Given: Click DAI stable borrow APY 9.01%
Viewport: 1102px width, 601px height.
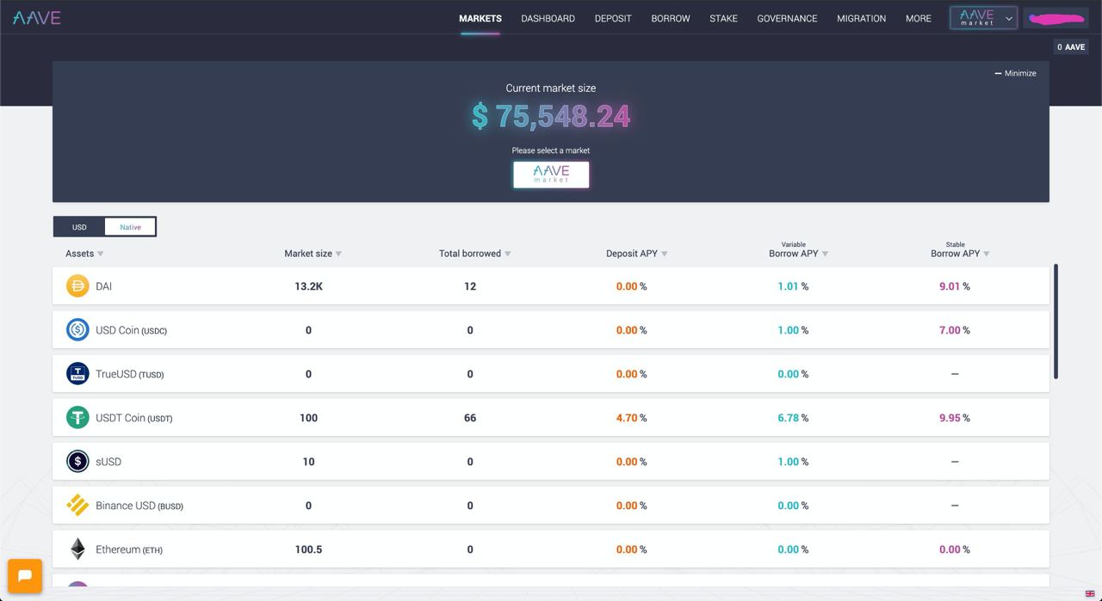Looking at the screenshot, I should pyautogui.click(x=955, y=286).
